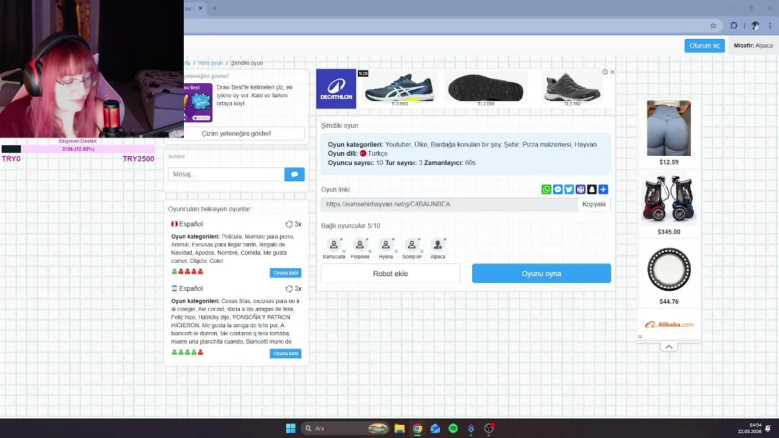Image resolution: width=779 pixels, height=438 pixels.
Task: Open Draw Best game ad image
Action: coord(197,103)
